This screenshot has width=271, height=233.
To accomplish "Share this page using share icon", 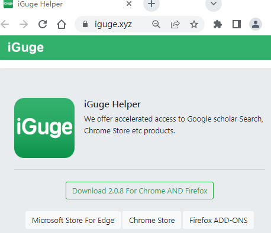I will (175, 24).
